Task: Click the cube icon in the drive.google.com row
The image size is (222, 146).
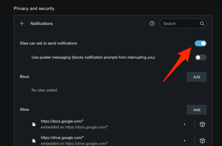Action: point(202,141)
